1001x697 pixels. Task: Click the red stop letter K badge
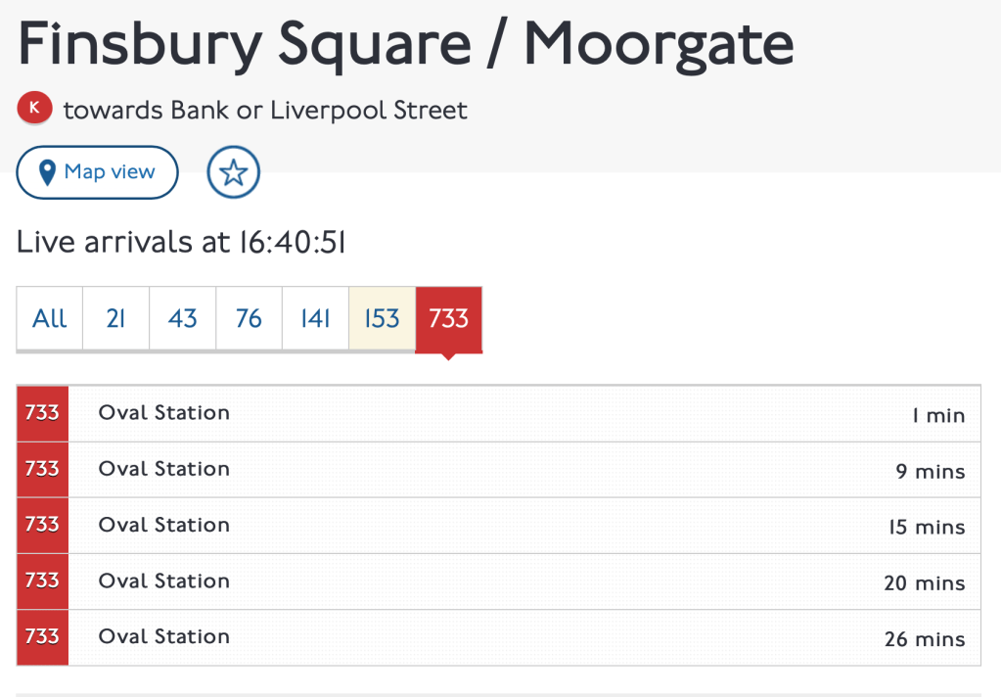click(34, 109)
